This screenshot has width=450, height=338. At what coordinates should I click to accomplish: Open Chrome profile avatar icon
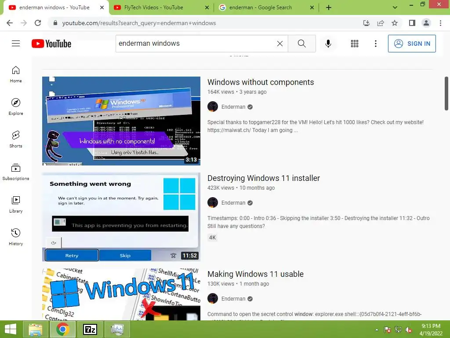coord(426,23)
